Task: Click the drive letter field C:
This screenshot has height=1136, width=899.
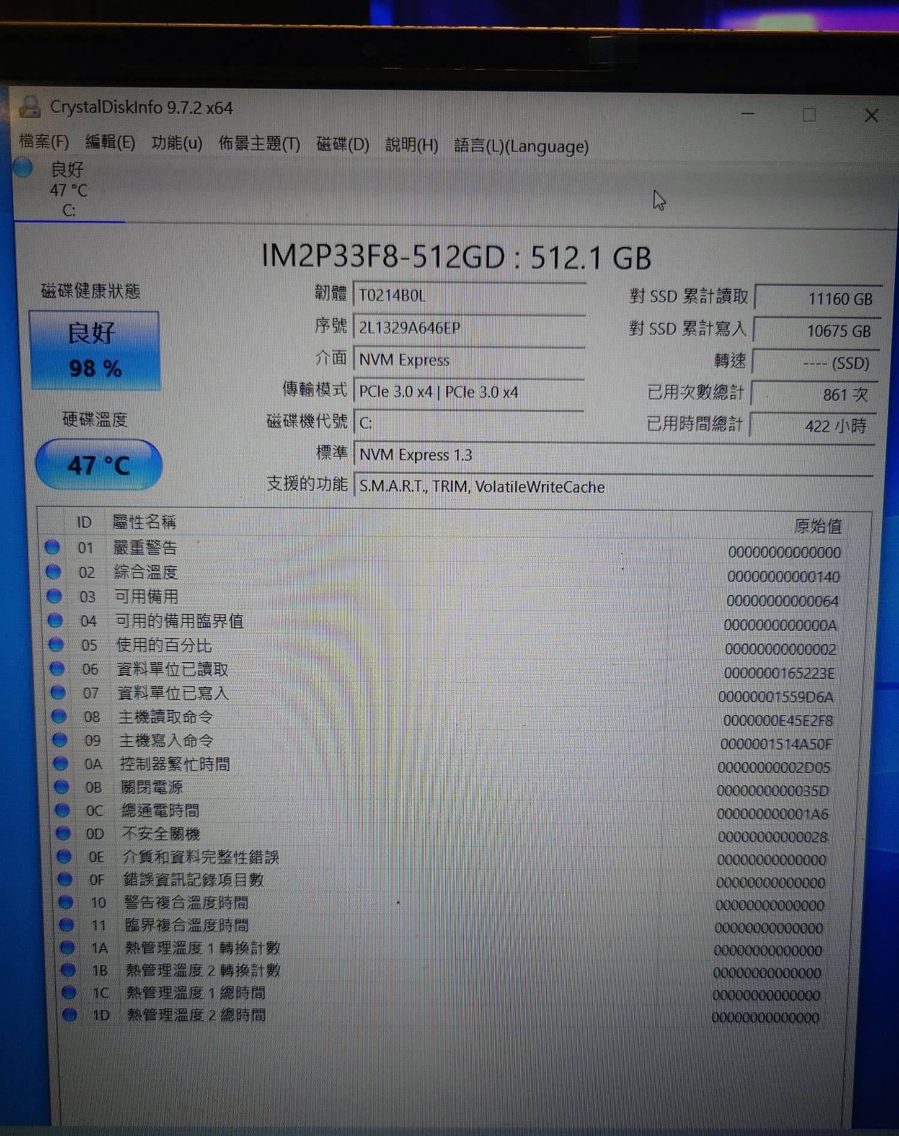Action: [469, 423]
